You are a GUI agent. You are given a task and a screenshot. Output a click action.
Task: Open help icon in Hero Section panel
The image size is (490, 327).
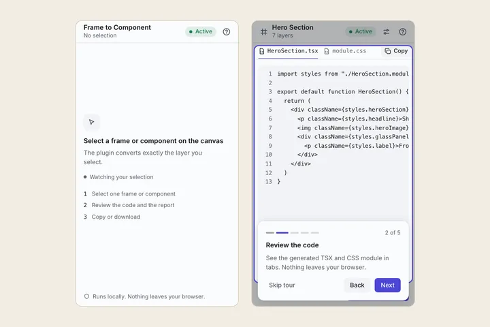402,31
